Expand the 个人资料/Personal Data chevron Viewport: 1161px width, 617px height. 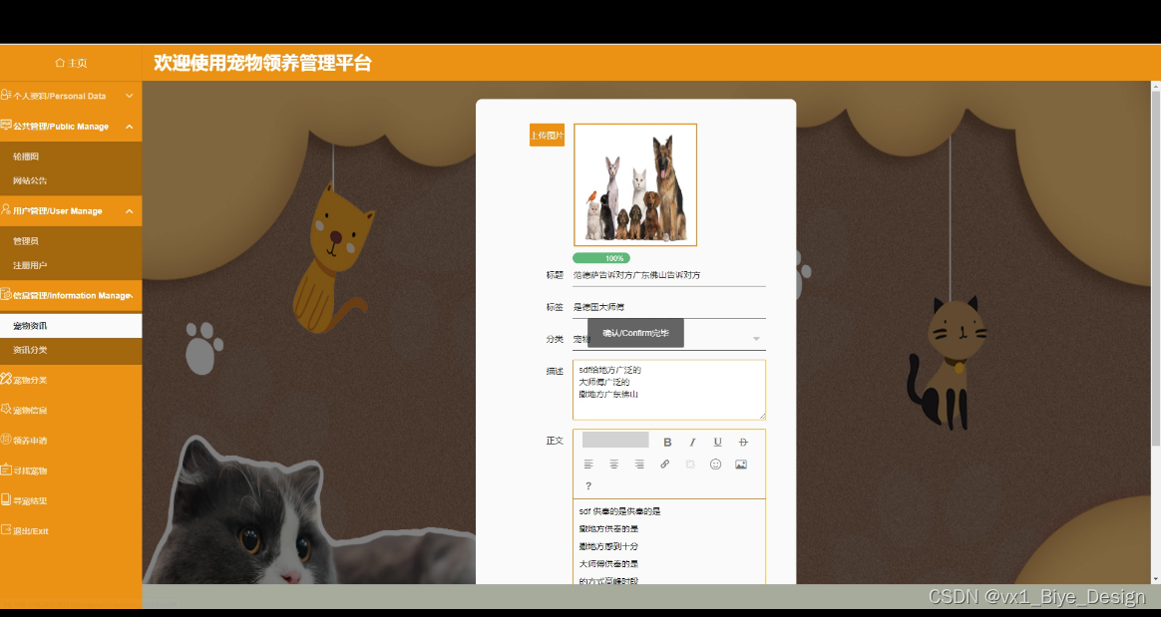129,96
